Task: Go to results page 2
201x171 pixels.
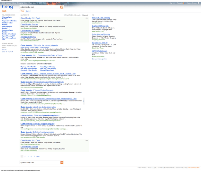Action: 25,157
